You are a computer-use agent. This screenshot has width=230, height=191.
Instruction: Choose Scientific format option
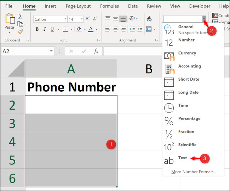[x=193, y=147]
